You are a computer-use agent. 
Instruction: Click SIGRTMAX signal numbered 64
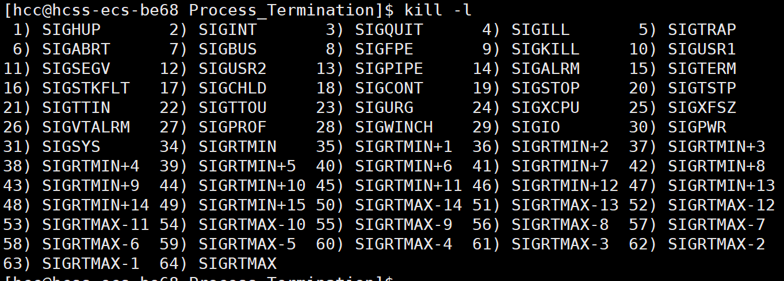coord(238,263)
